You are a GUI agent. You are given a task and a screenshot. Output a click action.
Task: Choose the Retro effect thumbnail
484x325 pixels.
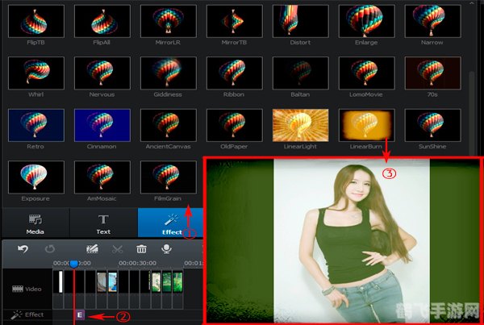coord(35,125)
